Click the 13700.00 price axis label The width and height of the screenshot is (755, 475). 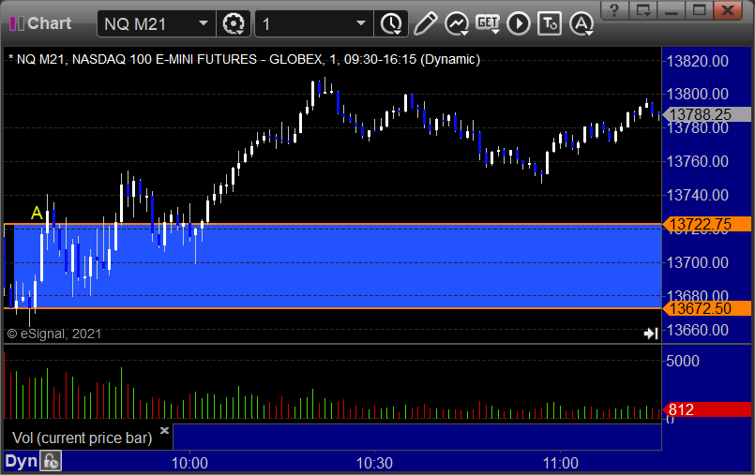tap(697, 262)
